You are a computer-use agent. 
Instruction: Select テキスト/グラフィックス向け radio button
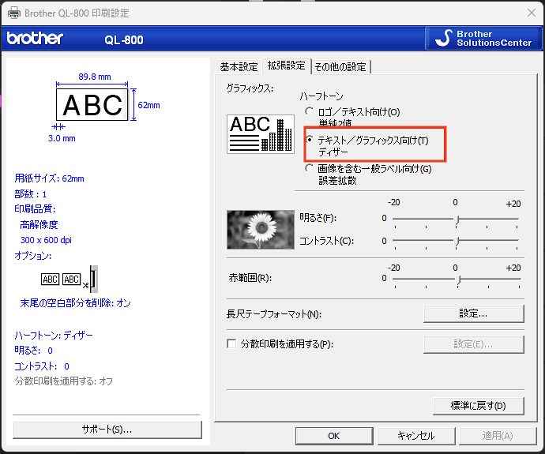[310, 140]
